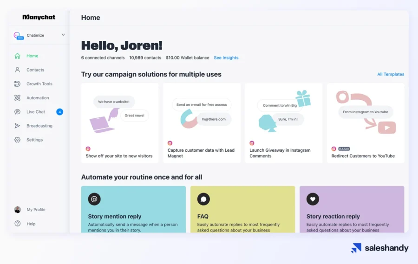The width and height of the screenshot is (418, 264).
Task: Open the Broadcasting section
Action: coord(39,126)
